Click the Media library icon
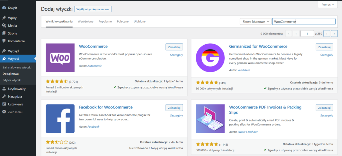Image resolution: width=342 pixels, height=156 pixels. click(4, 26)
